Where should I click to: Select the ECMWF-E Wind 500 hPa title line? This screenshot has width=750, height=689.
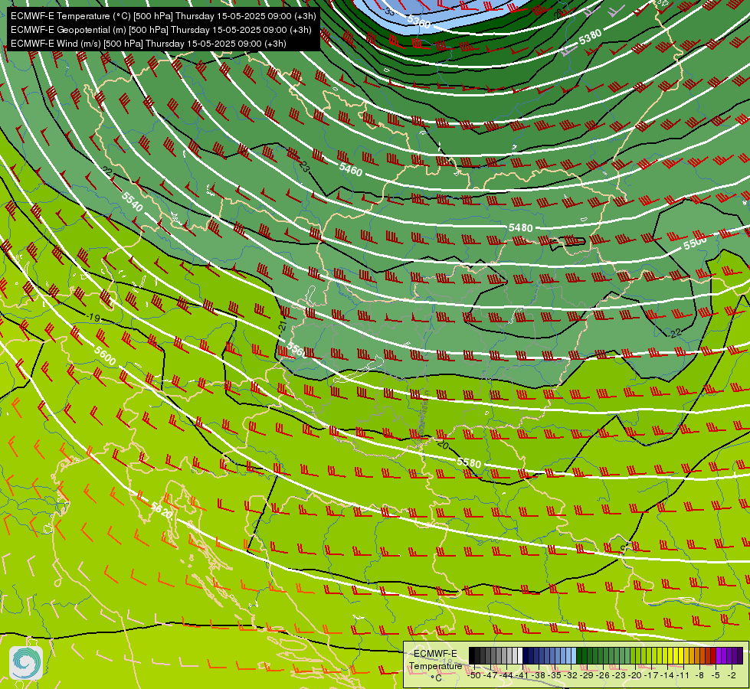(149, 44)
